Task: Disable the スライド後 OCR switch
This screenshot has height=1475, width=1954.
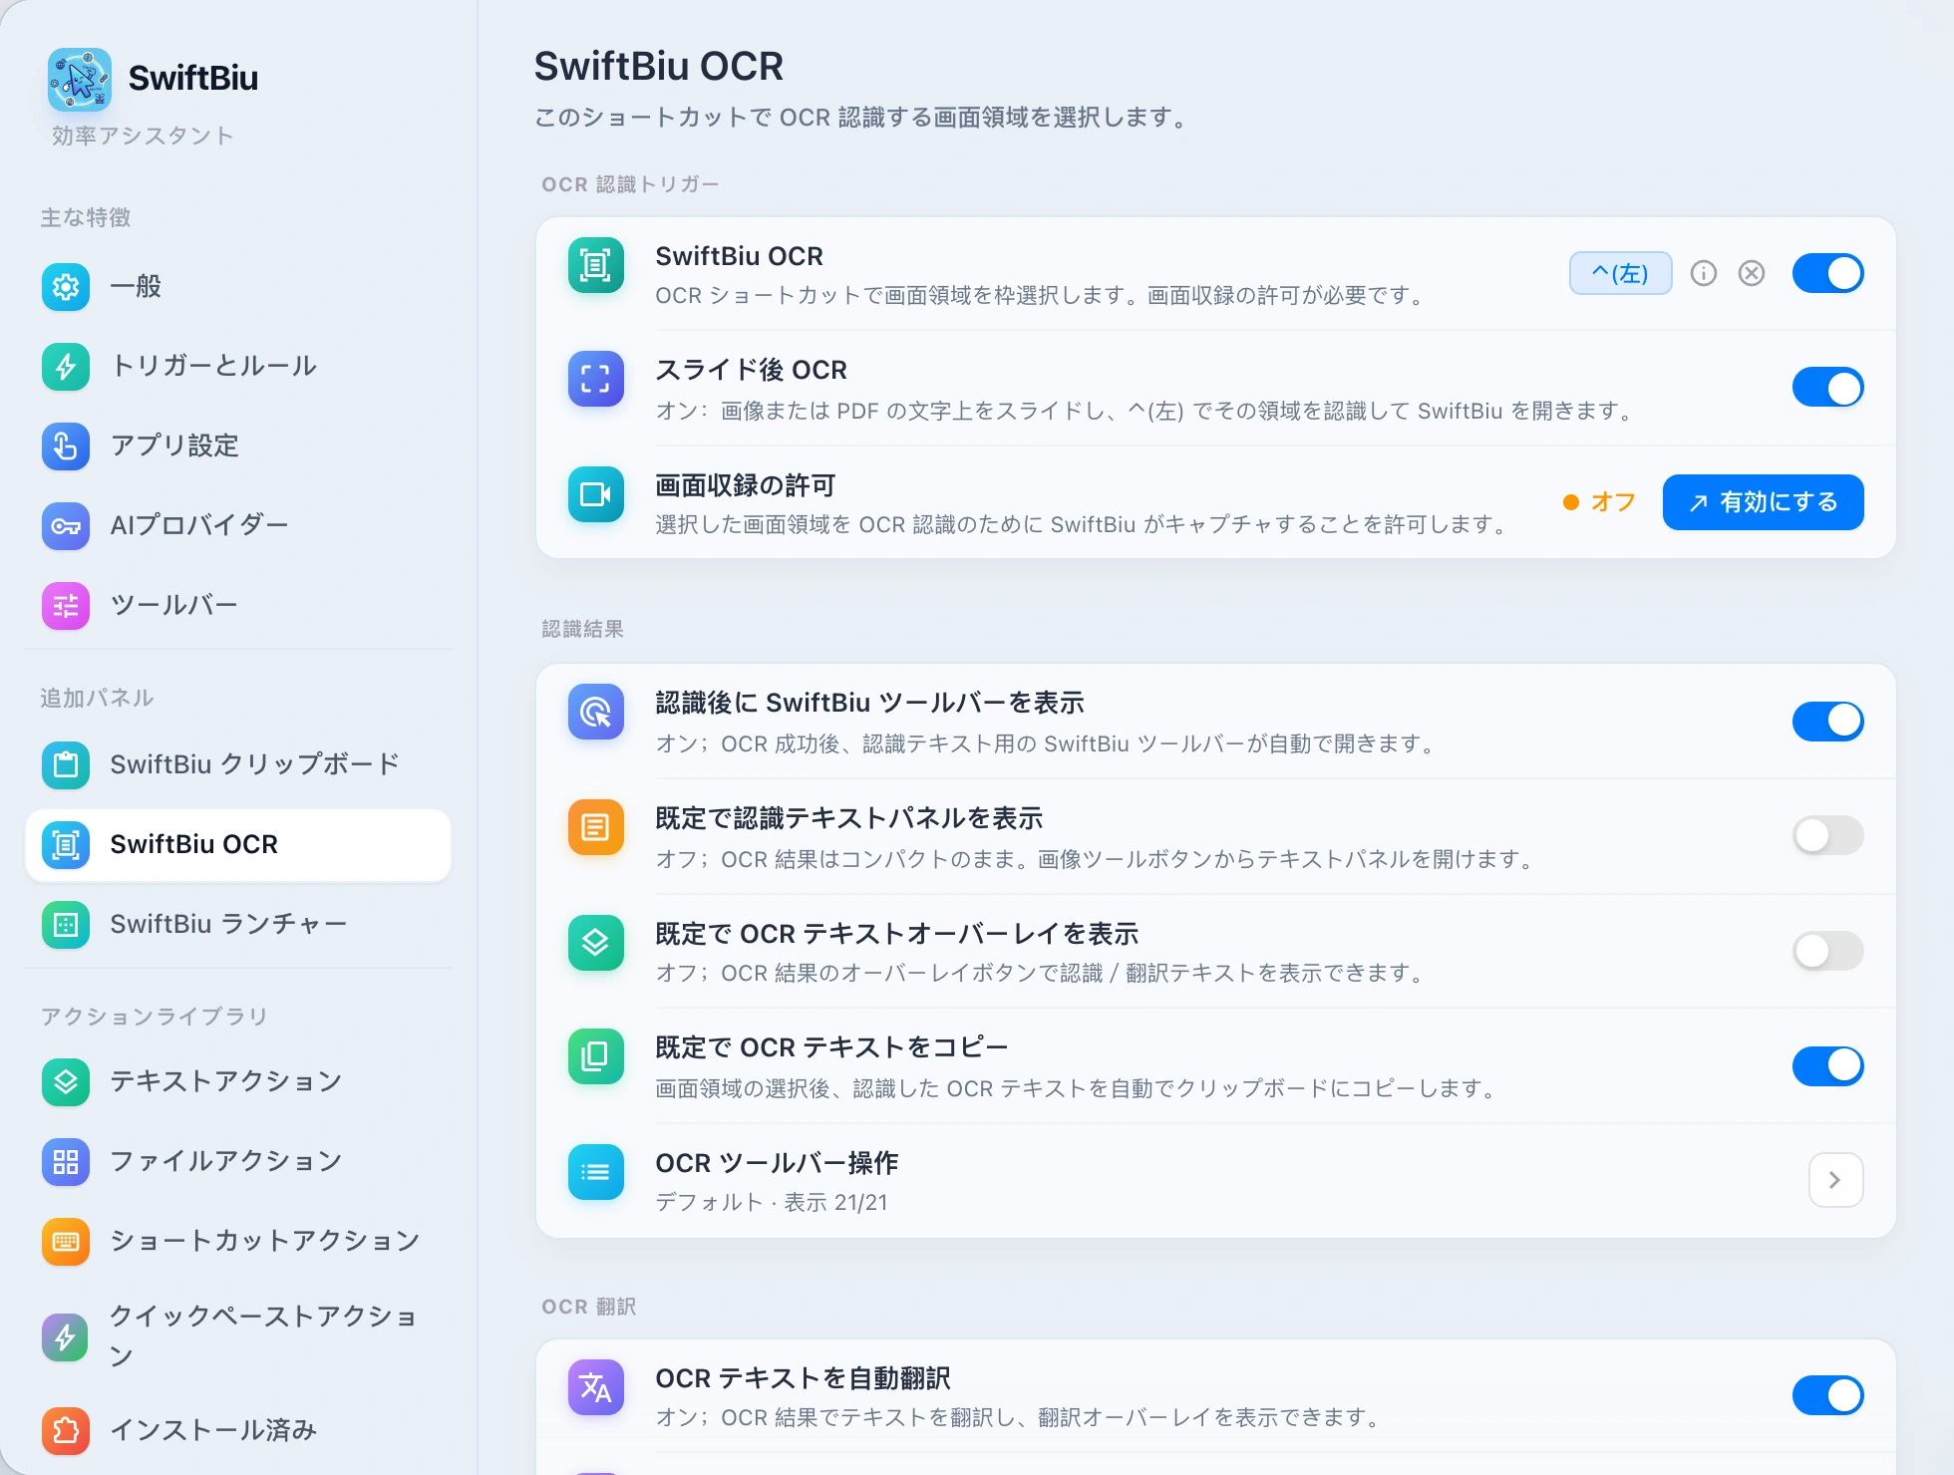Action: [1827, 388]
